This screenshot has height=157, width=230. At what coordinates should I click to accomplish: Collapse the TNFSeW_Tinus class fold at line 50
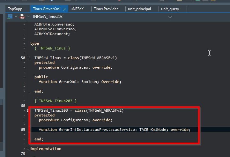(x=28, y=58)
